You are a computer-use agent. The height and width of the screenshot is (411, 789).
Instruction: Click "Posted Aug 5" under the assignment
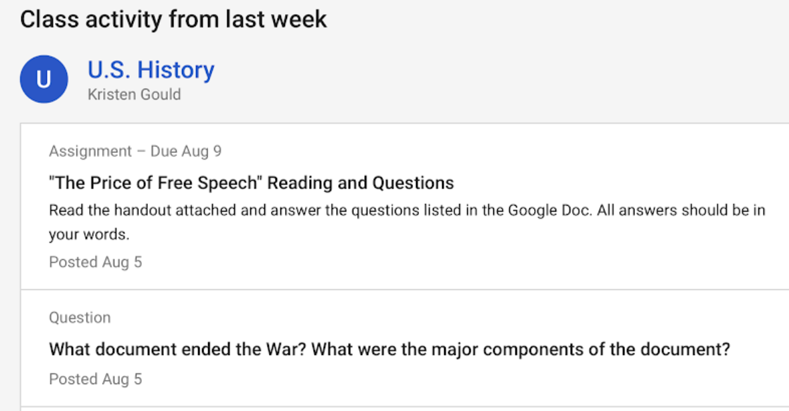96,262
